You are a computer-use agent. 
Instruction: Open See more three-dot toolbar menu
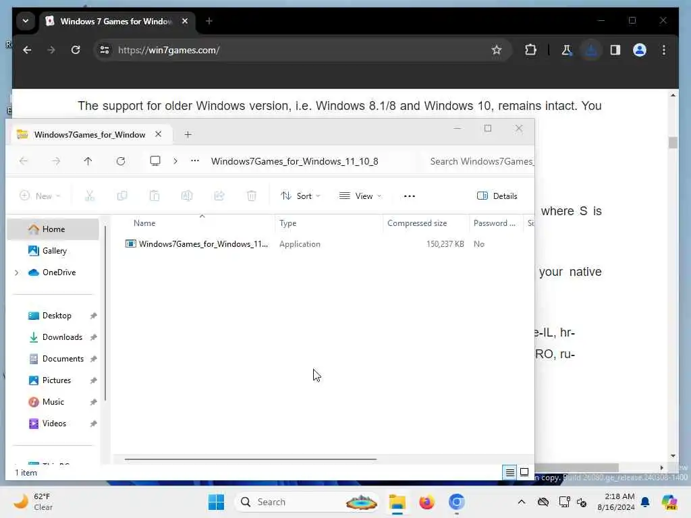click(x=410, y=196)
